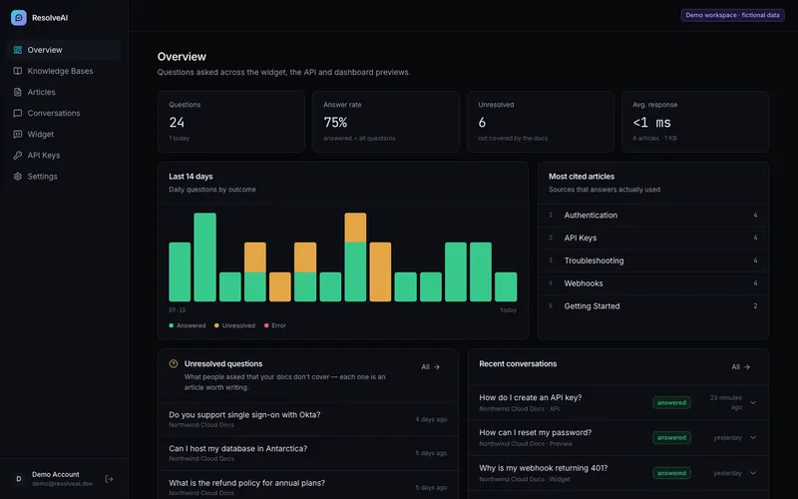
Task: Open the API Keys cited article row
Action: tap(653, 238)
